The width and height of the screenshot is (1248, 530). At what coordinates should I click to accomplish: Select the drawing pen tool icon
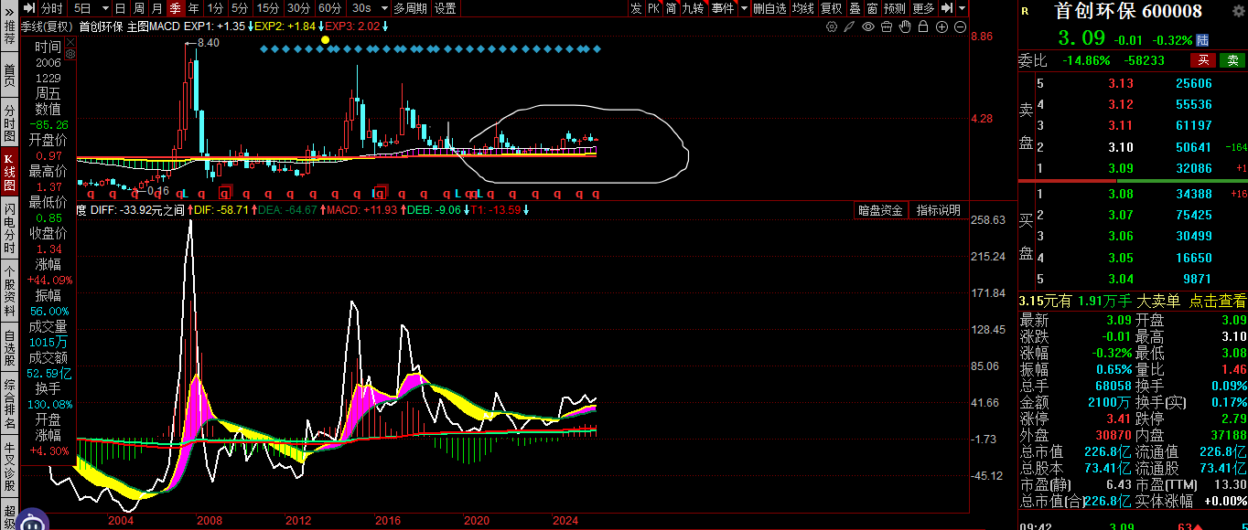pos(850,26)
